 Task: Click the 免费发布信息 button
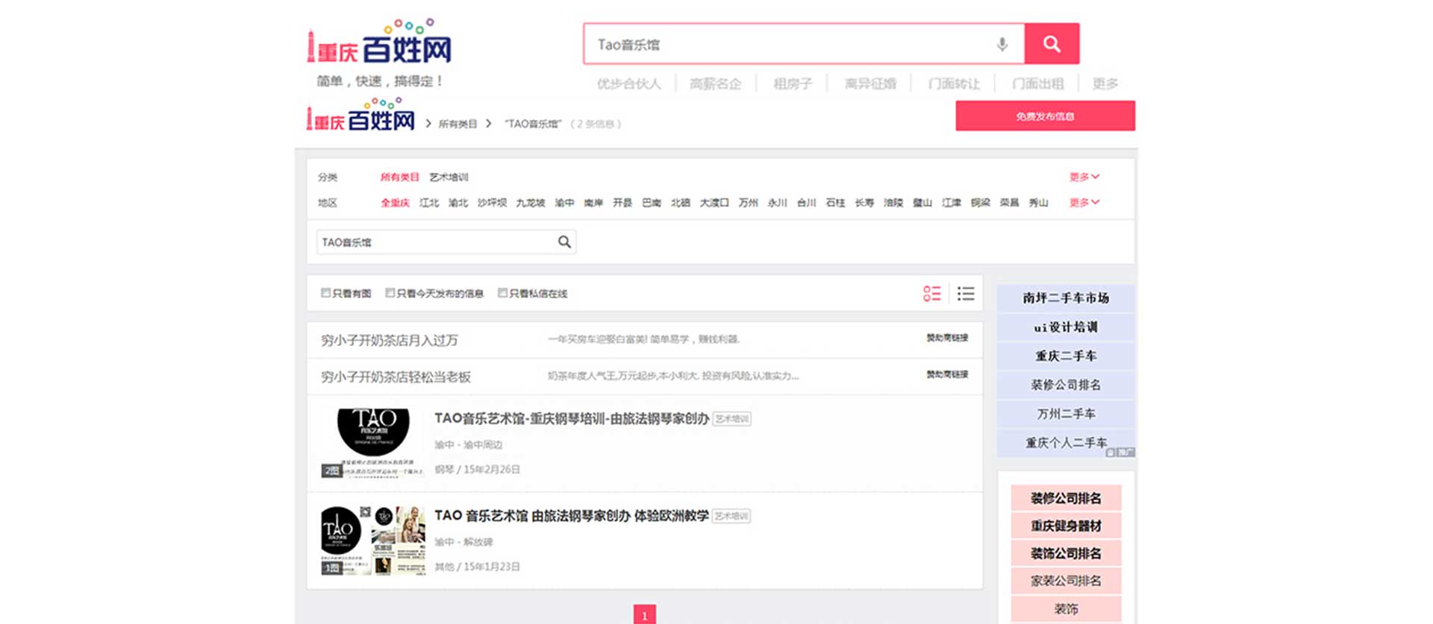pos(1045,116)
